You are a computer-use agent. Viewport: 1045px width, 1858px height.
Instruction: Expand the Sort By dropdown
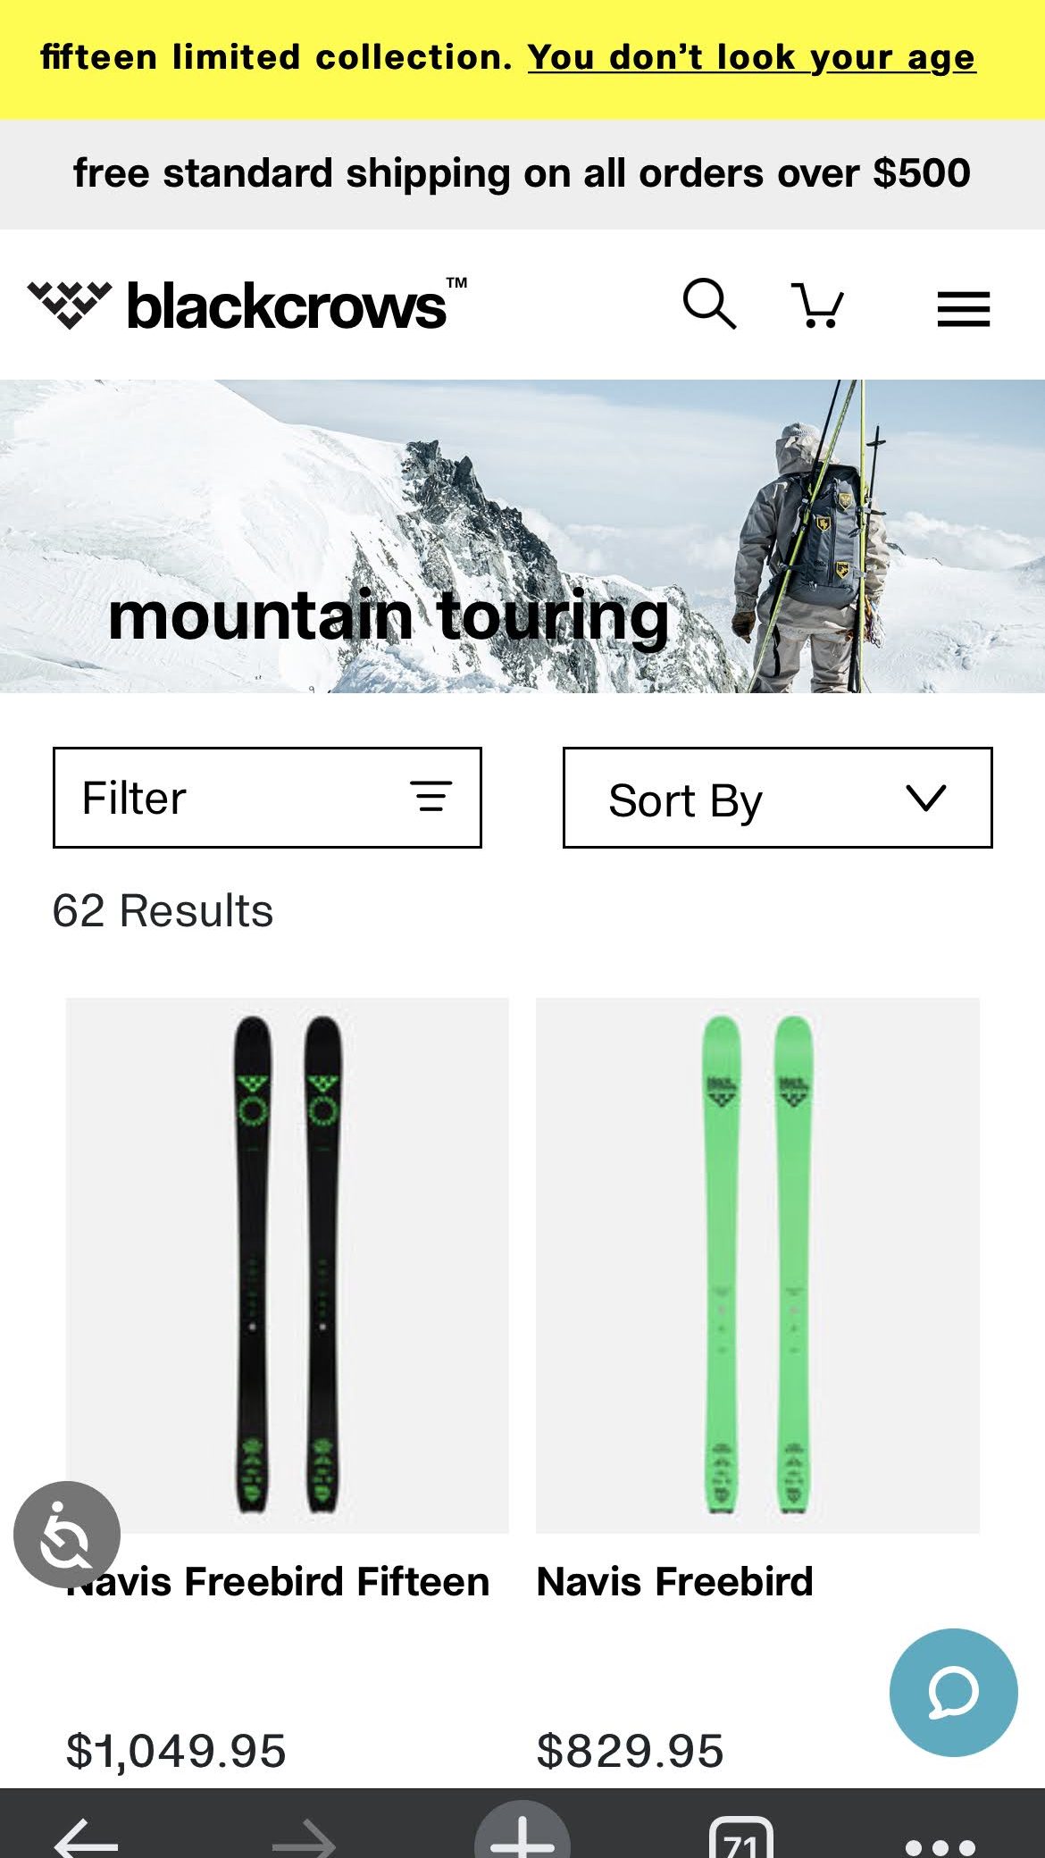tap(777, 798)
